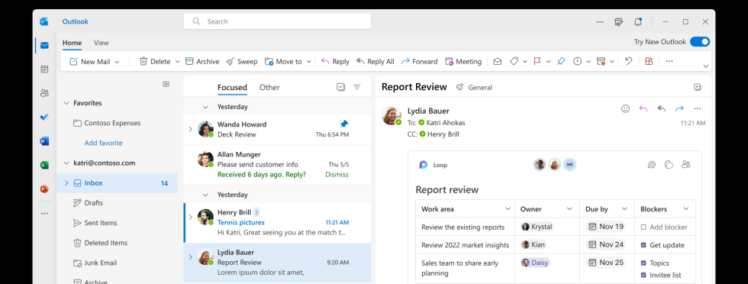
Task: Expand the Inbox folder chevron
Action: pyautogui.click(x=66, y=182)
